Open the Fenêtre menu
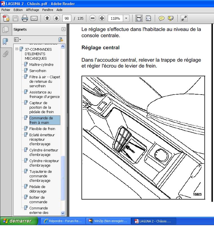This screenshot has height=226, width=214. [x=48, y=10]
